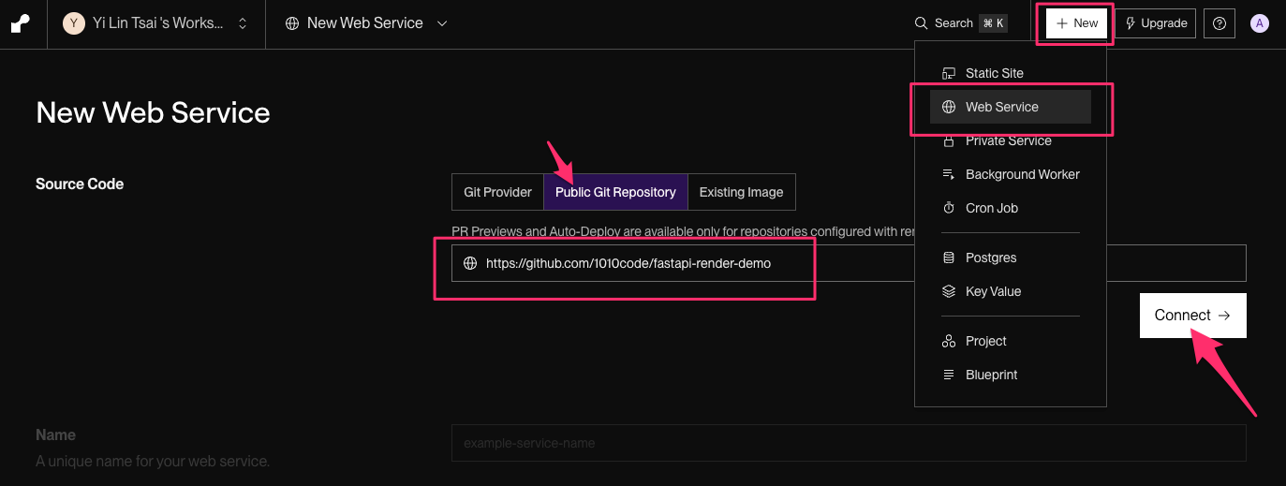Image resolution: width=1286 pixels, height=486 pixels.
Task: Click the Key Value layers icon
Action: [x=949, y=291]
